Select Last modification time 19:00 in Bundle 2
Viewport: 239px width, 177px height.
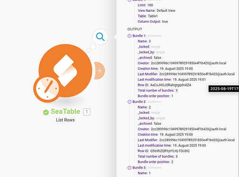pyautogui.click(x=172, y=145)
